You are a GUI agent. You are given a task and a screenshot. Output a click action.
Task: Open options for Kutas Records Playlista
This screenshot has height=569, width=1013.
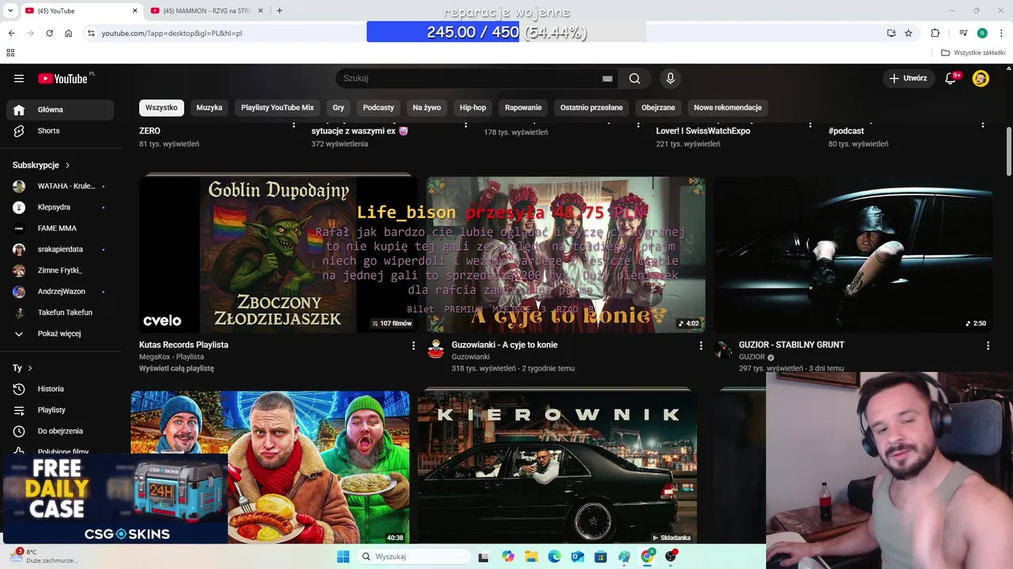[413, 345]
